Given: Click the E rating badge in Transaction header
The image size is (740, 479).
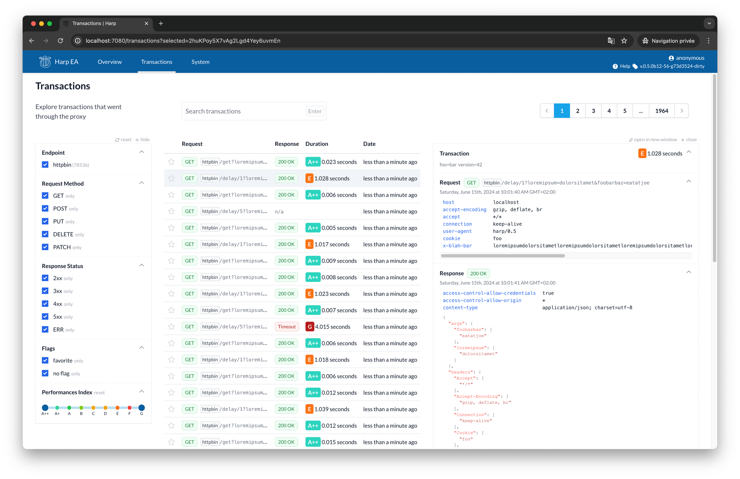Looking at the screenshot, I should click(642, 153).
